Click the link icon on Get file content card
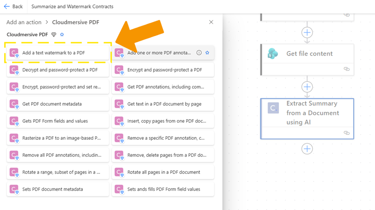Screen dimensions: 375x210 click(347, 69)
